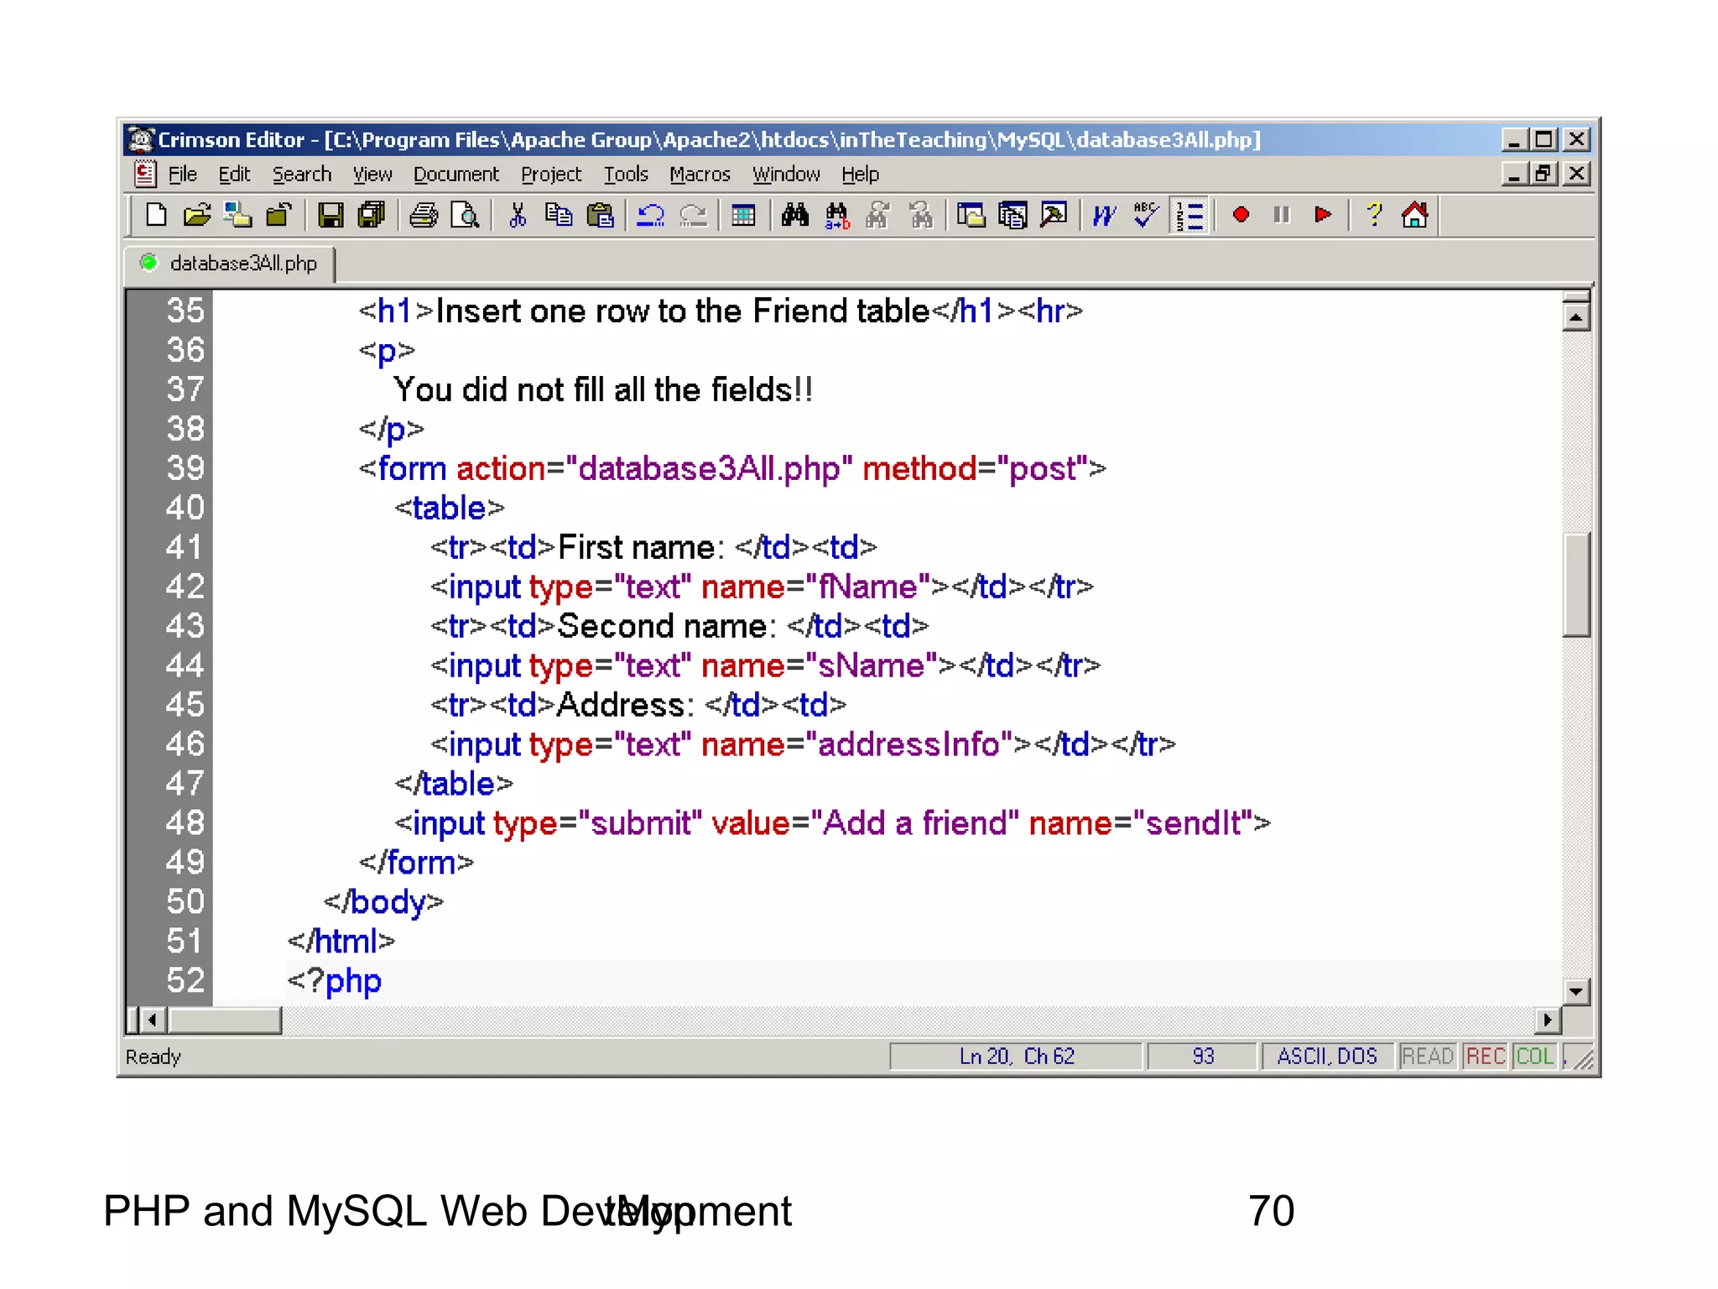Screen dimensions: 1718x1289
Task: Select the database3All.php document tab
Action: [x=230, y=264]
